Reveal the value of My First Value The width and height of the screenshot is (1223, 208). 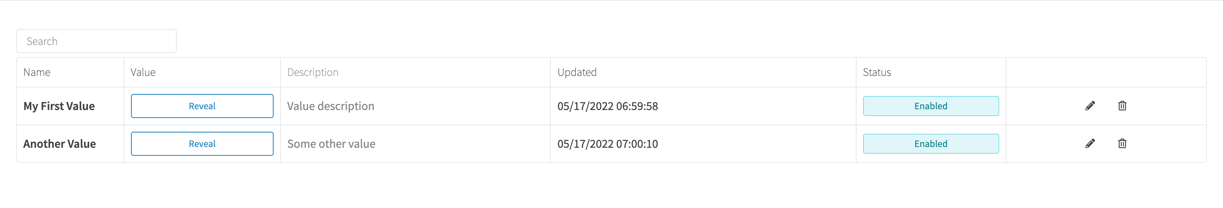point(202,106)
